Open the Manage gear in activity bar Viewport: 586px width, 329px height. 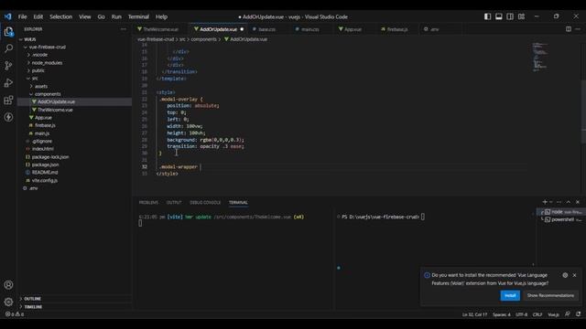[8, 302]
